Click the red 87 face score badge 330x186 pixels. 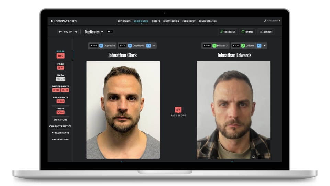click(178, 110)
